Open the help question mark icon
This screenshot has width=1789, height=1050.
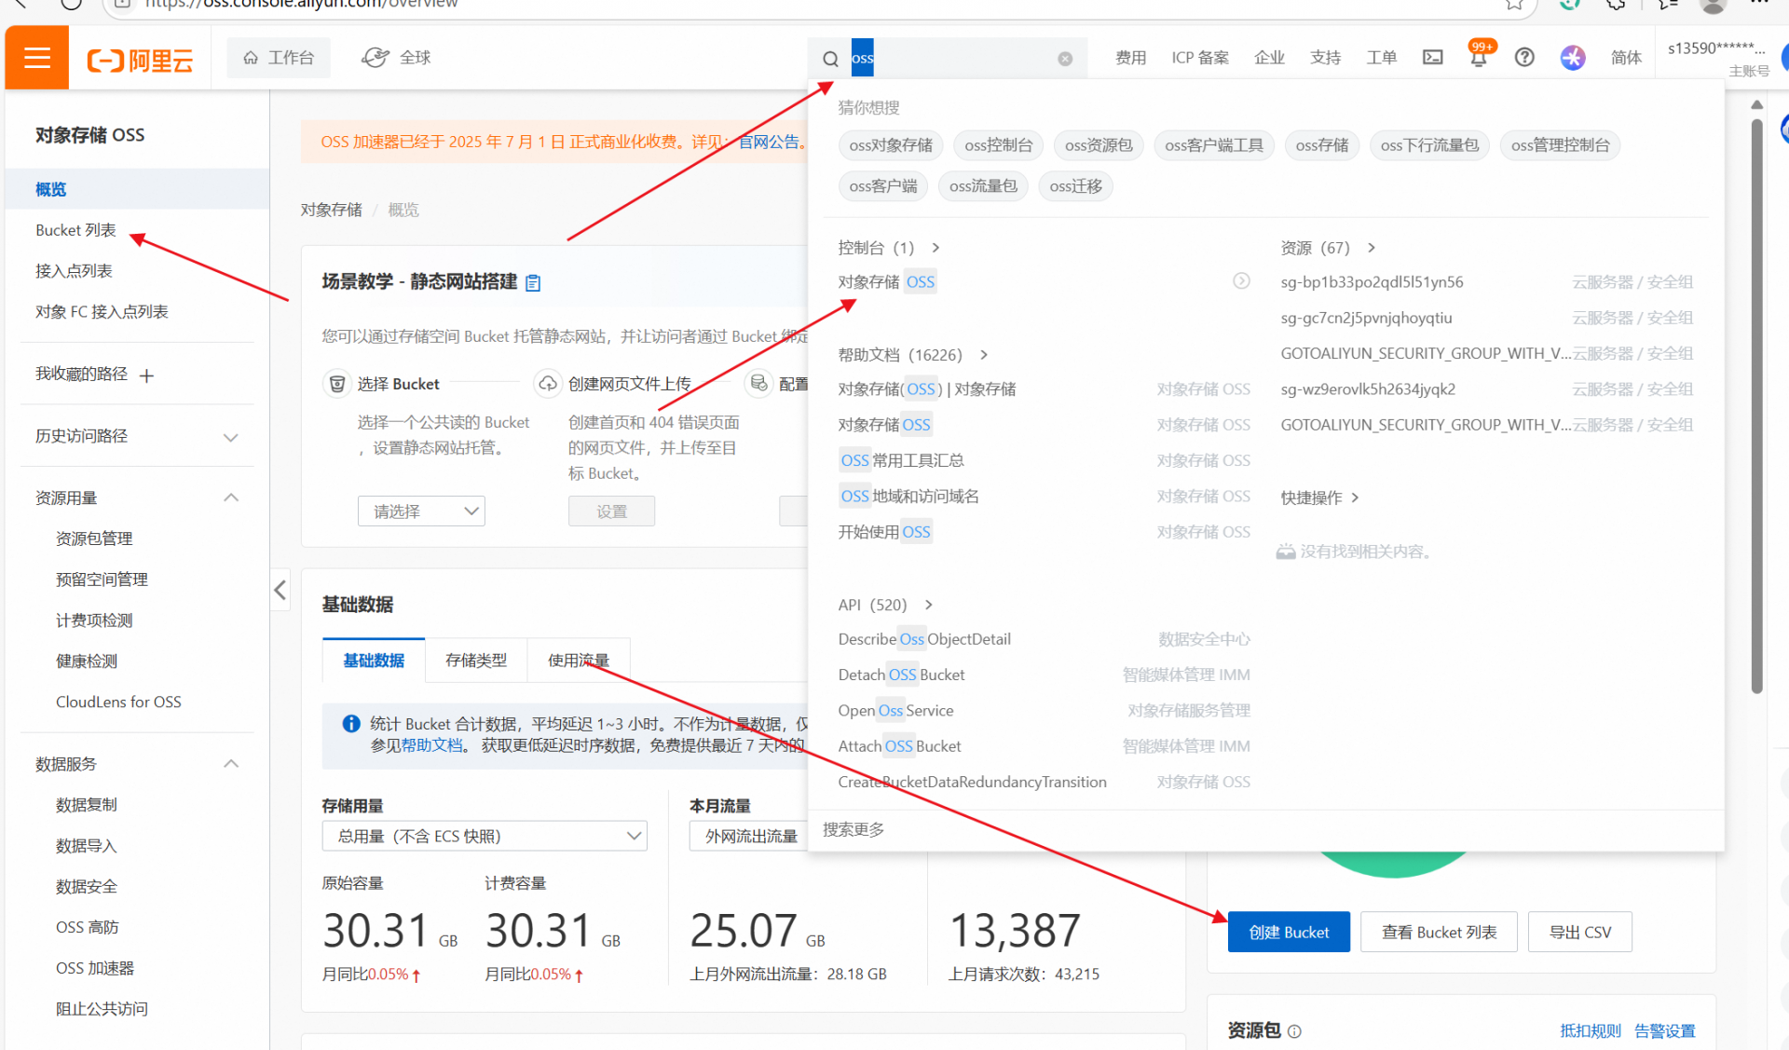[1524, 58]
